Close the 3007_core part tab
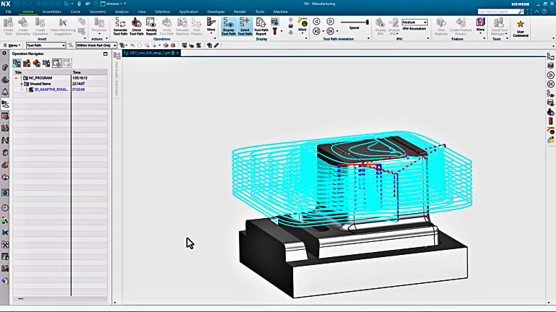Viewport: 556px width, 312px height. tap(177, 53)
